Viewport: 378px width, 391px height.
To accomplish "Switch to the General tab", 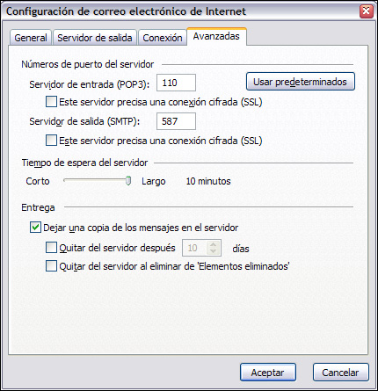I will pos(31,38).
